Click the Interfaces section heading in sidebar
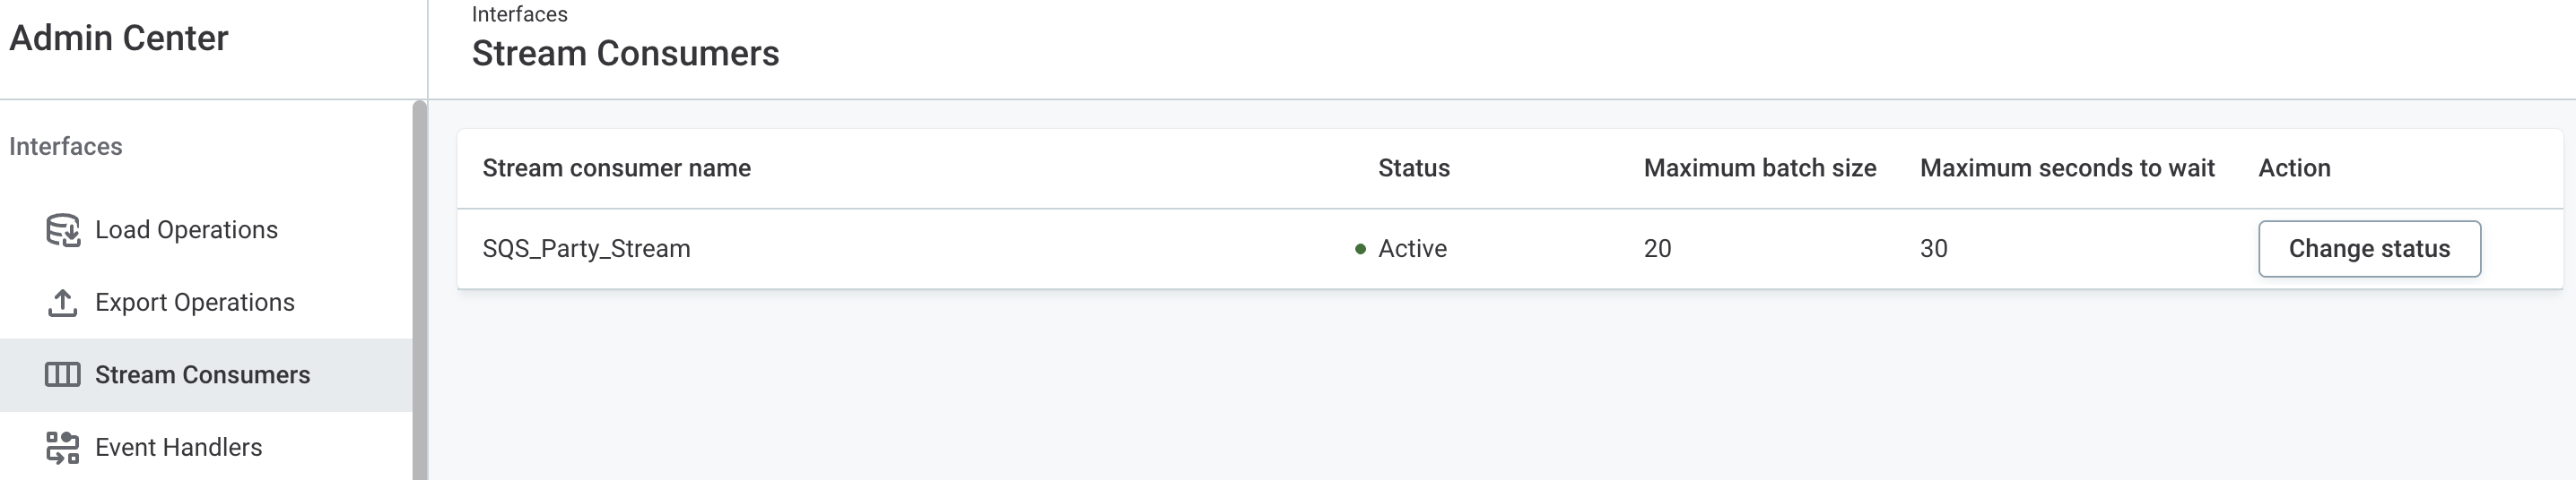 (66, 147)
